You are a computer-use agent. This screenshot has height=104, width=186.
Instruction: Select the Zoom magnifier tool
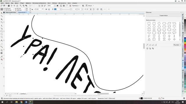[1, 22]
